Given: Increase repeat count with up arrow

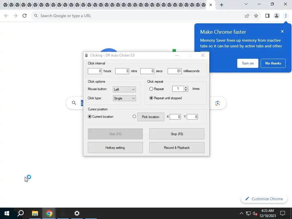Looking at the screenshot, I should click(x=186, y=88).
